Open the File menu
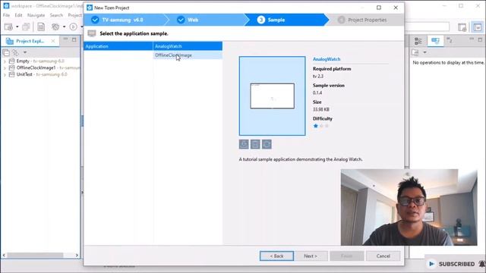Viewport: 486px width, 273px height. [x=7, y=15]
